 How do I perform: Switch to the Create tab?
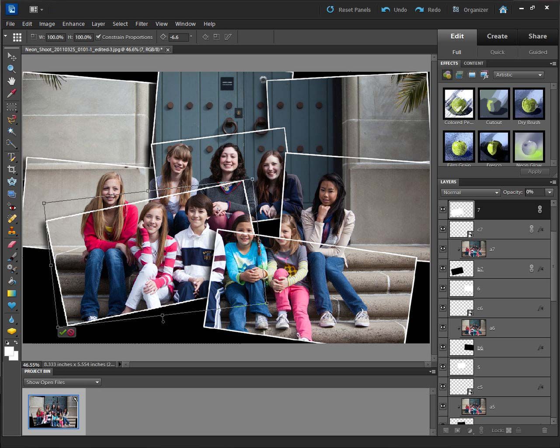coord(497,36)
